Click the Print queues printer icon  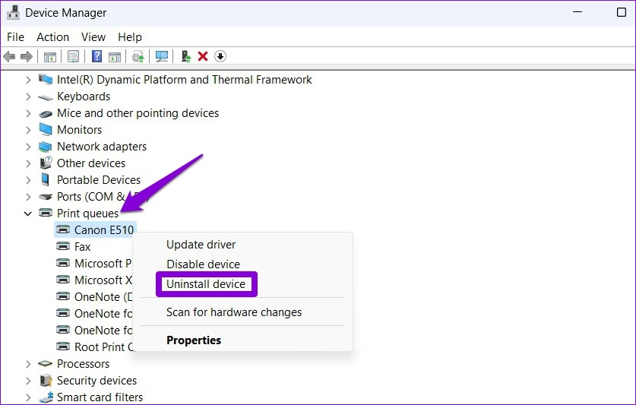point(46,213)
